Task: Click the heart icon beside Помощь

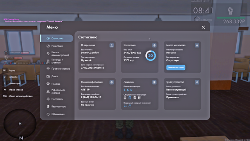Action: click(48, 84)
